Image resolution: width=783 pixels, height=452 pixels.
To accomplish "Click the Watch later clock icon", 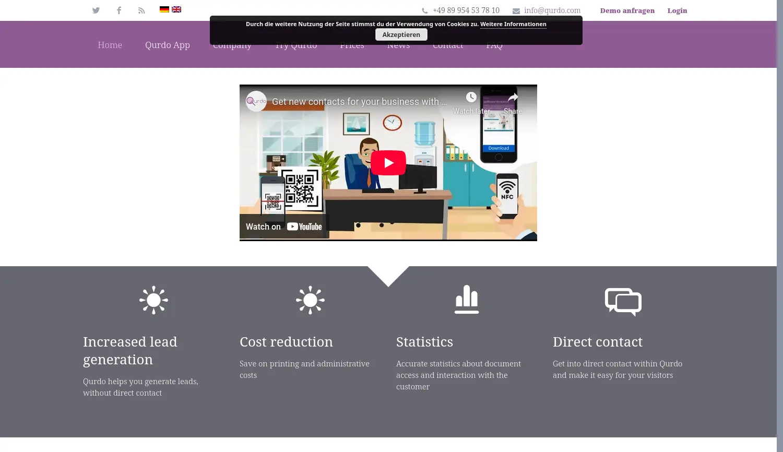I will pos(471,97).
